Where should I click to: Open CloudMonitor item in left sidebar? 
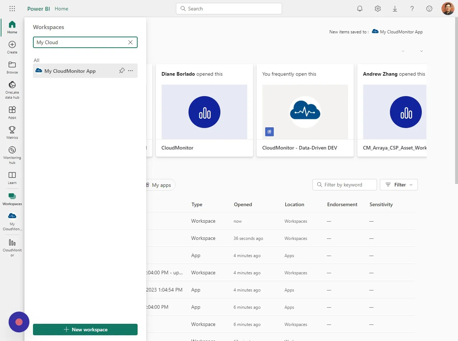pyautogui.click(x=12, y=248)
